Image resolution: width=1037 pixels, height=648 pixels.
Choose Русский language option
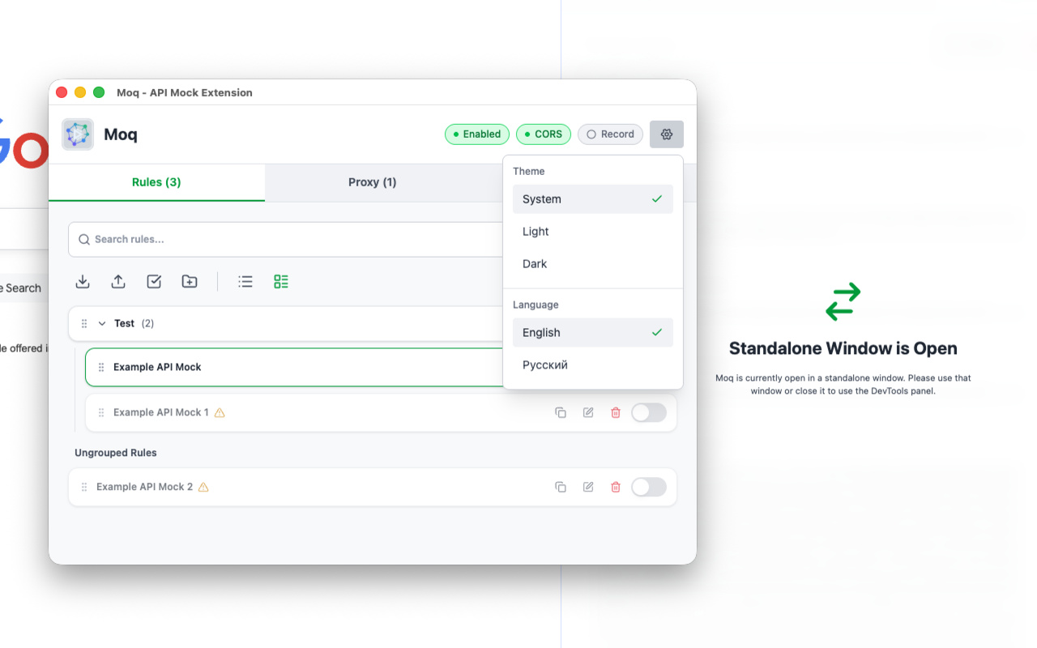[x=593, y=365]
